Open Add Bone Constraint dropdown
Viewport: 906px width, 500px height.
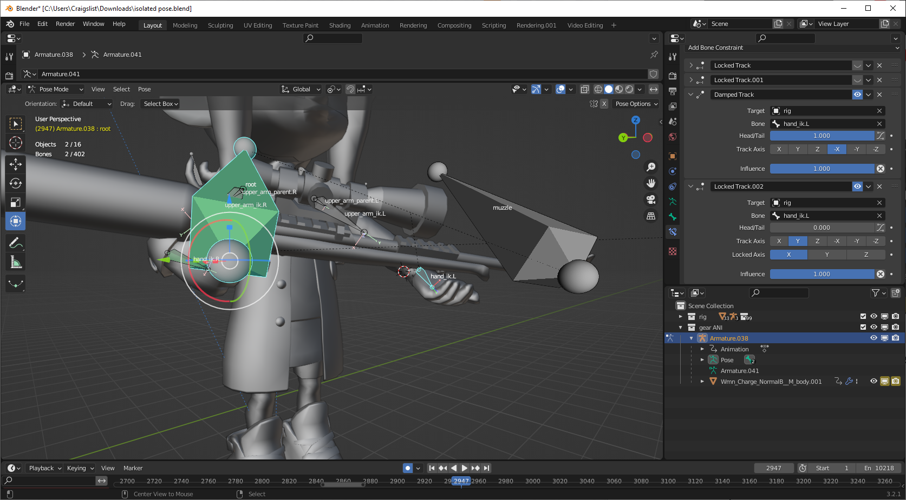793,48
